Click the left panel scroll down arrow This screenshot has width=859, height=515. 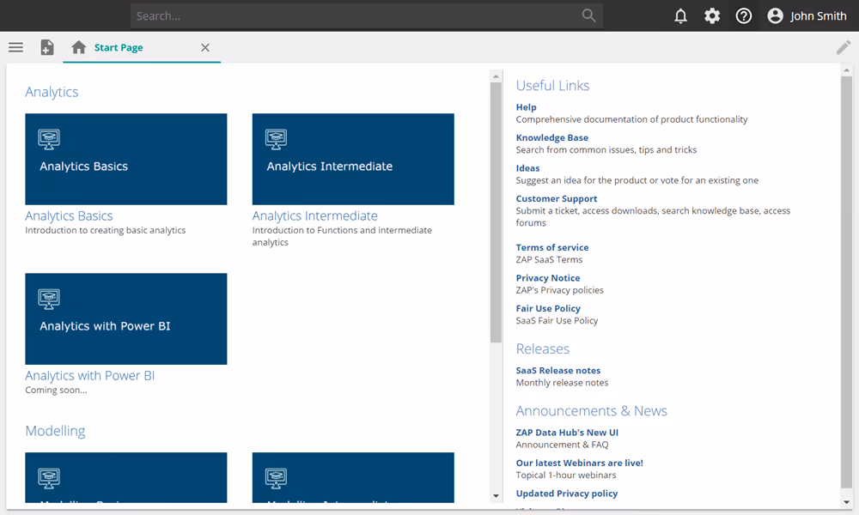[496, 496]
